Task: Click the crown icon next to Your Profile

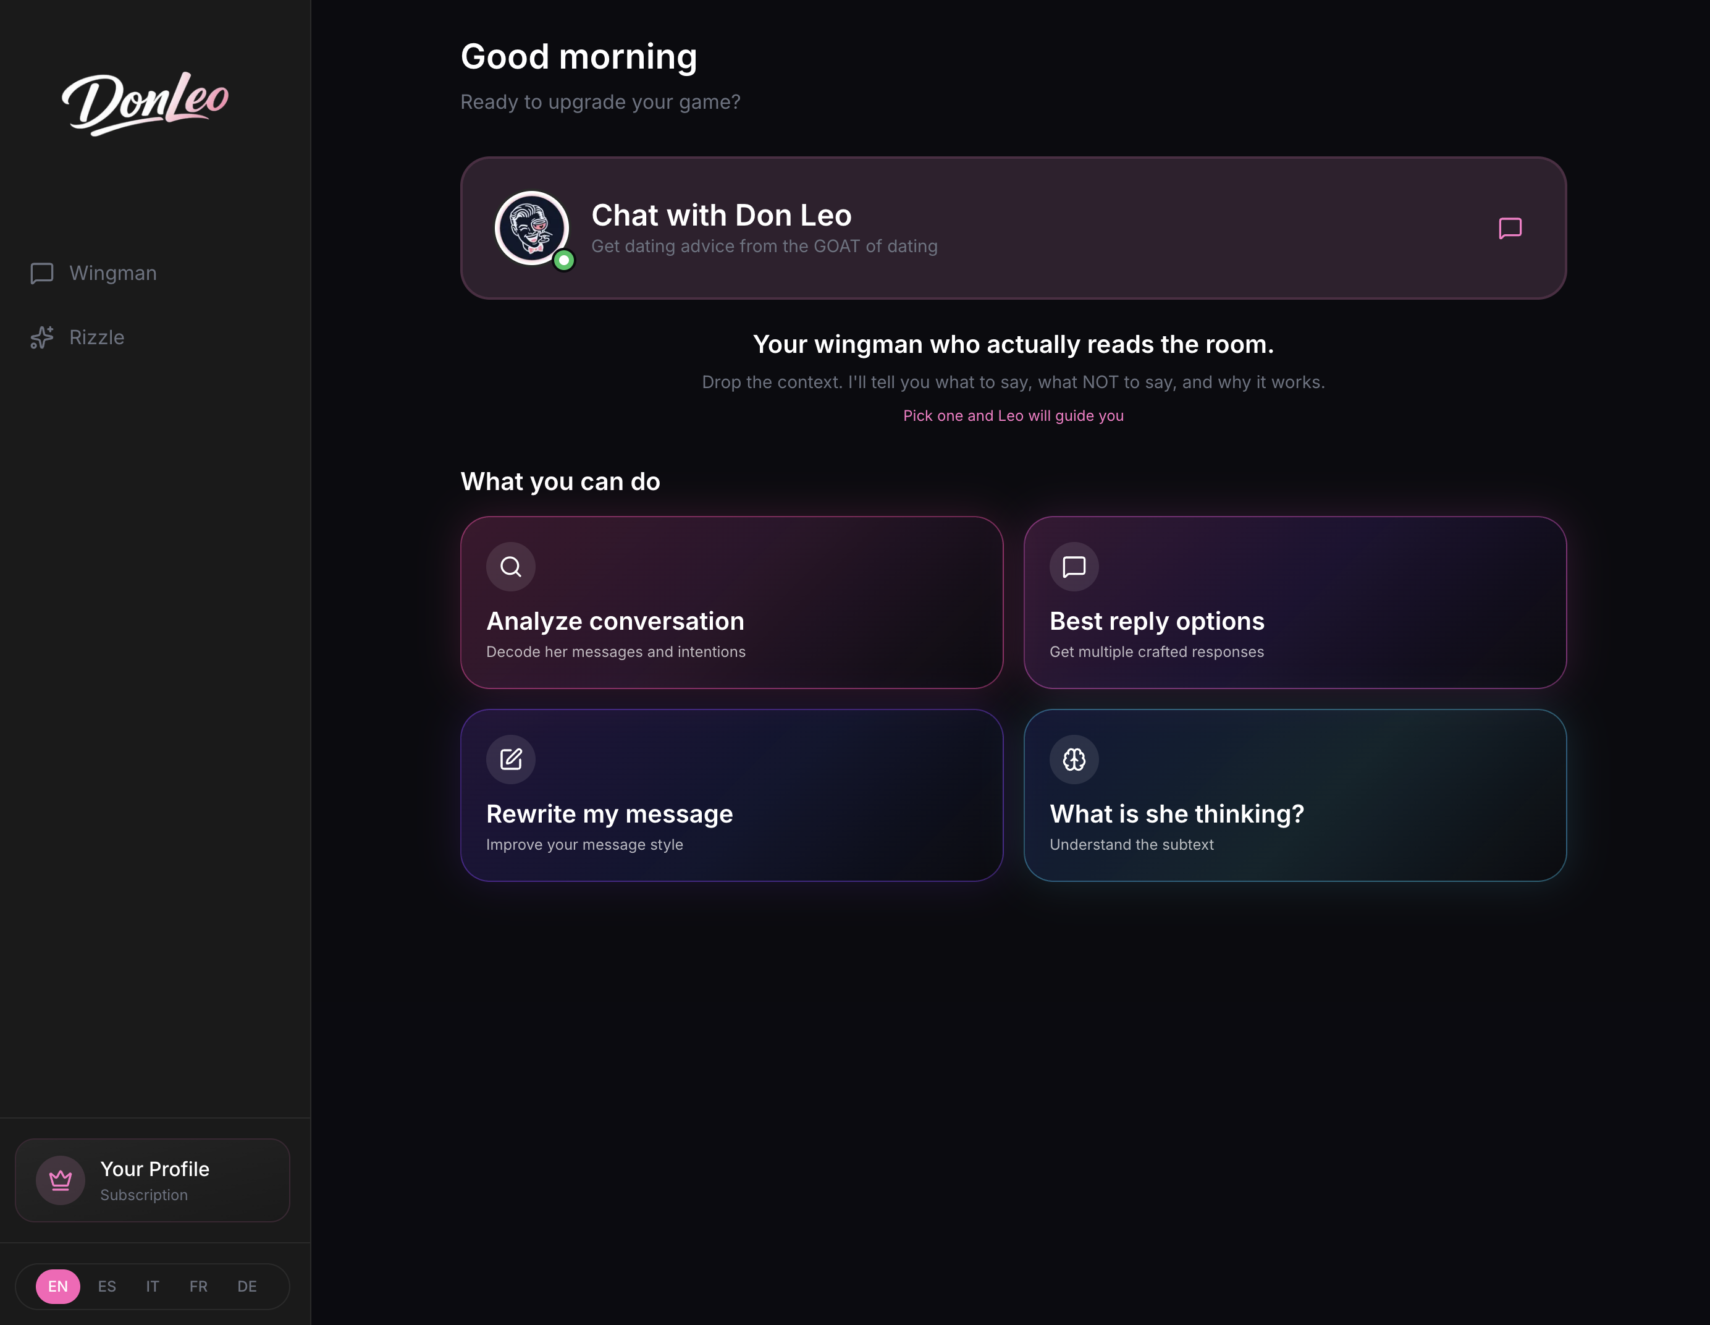Action: tap(61, 1179)
